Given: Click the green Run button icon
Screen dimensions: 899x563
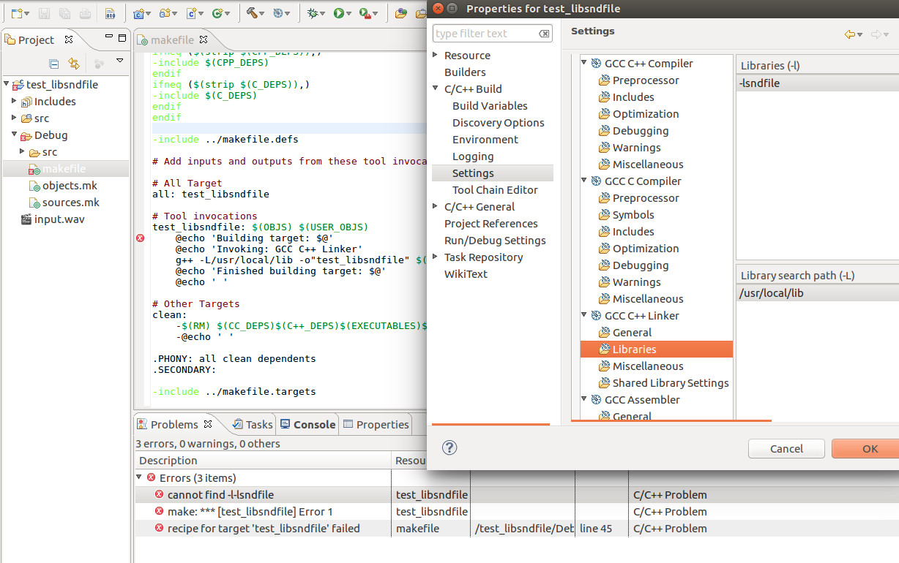Looking at the screenshot, I should [338, 13].
